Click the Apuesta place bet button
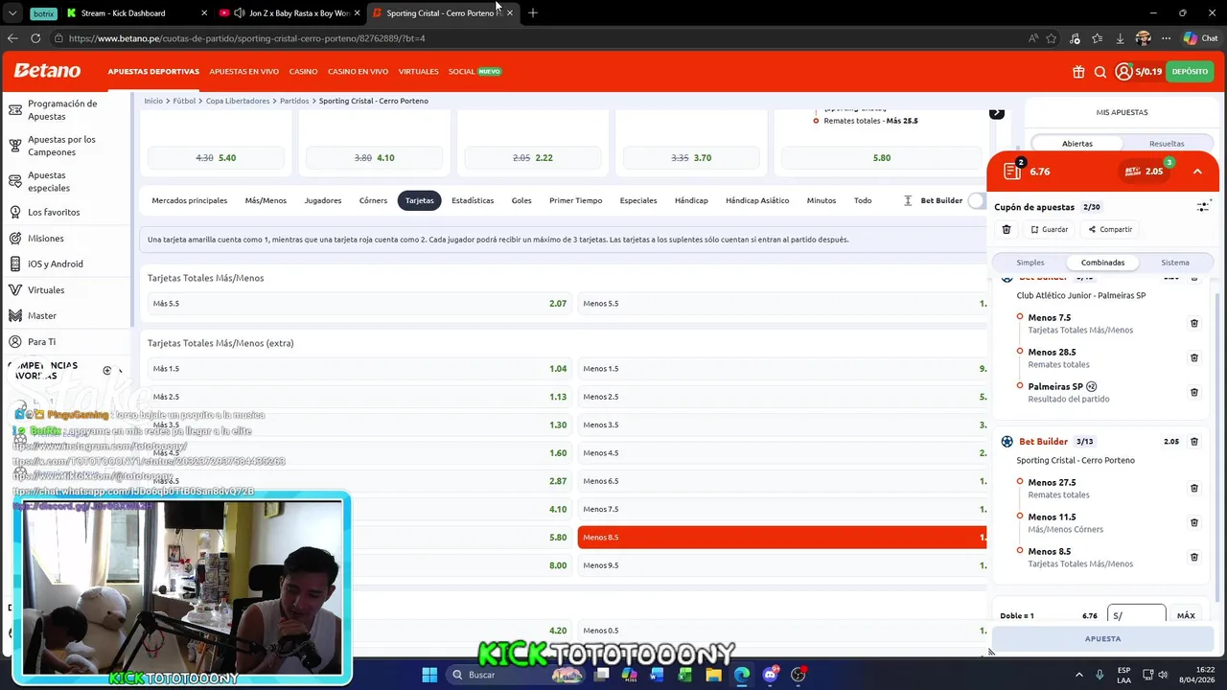The width and height of the screenshot is (1227, 690). pyautogui.click(x=1102, y=638)
